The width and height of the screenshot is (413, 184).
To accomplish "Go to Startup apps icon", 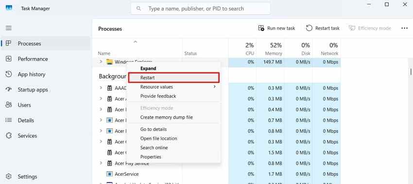I will 9,90.
